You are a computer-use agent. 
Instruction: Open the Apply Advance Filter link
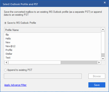pos(16,85)
